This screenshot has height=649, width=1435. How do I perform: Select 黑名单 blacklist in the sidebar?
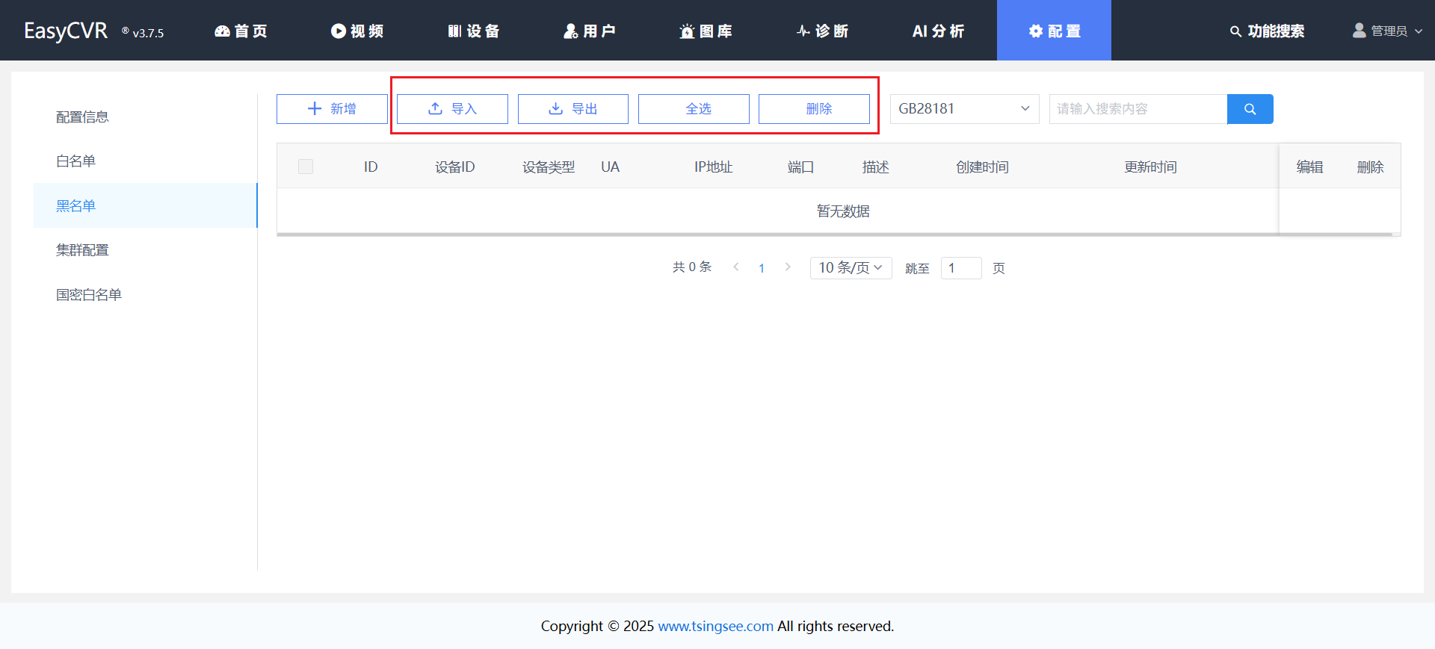tap(145, 205)
